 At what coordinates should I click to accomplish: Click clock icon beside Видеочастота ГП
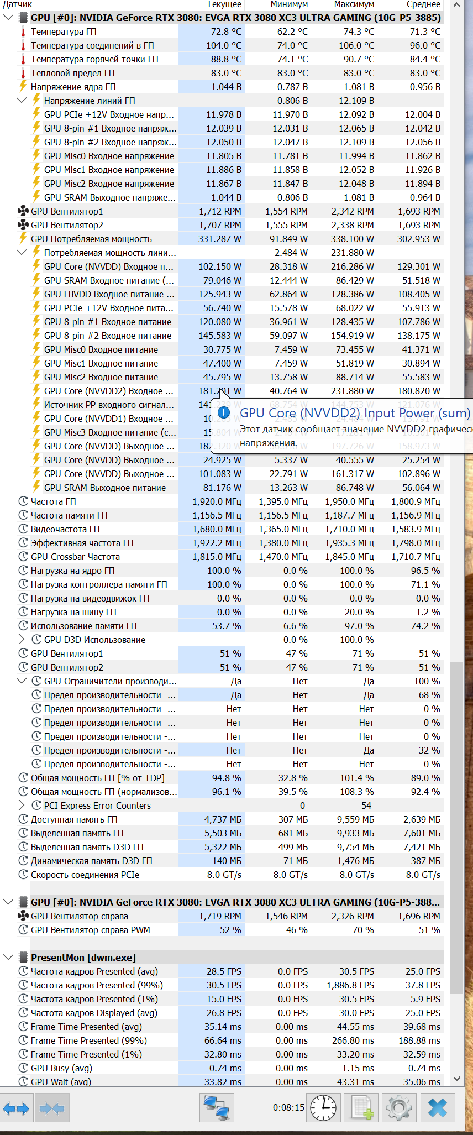pyautogui.click(x=23, y=529)
